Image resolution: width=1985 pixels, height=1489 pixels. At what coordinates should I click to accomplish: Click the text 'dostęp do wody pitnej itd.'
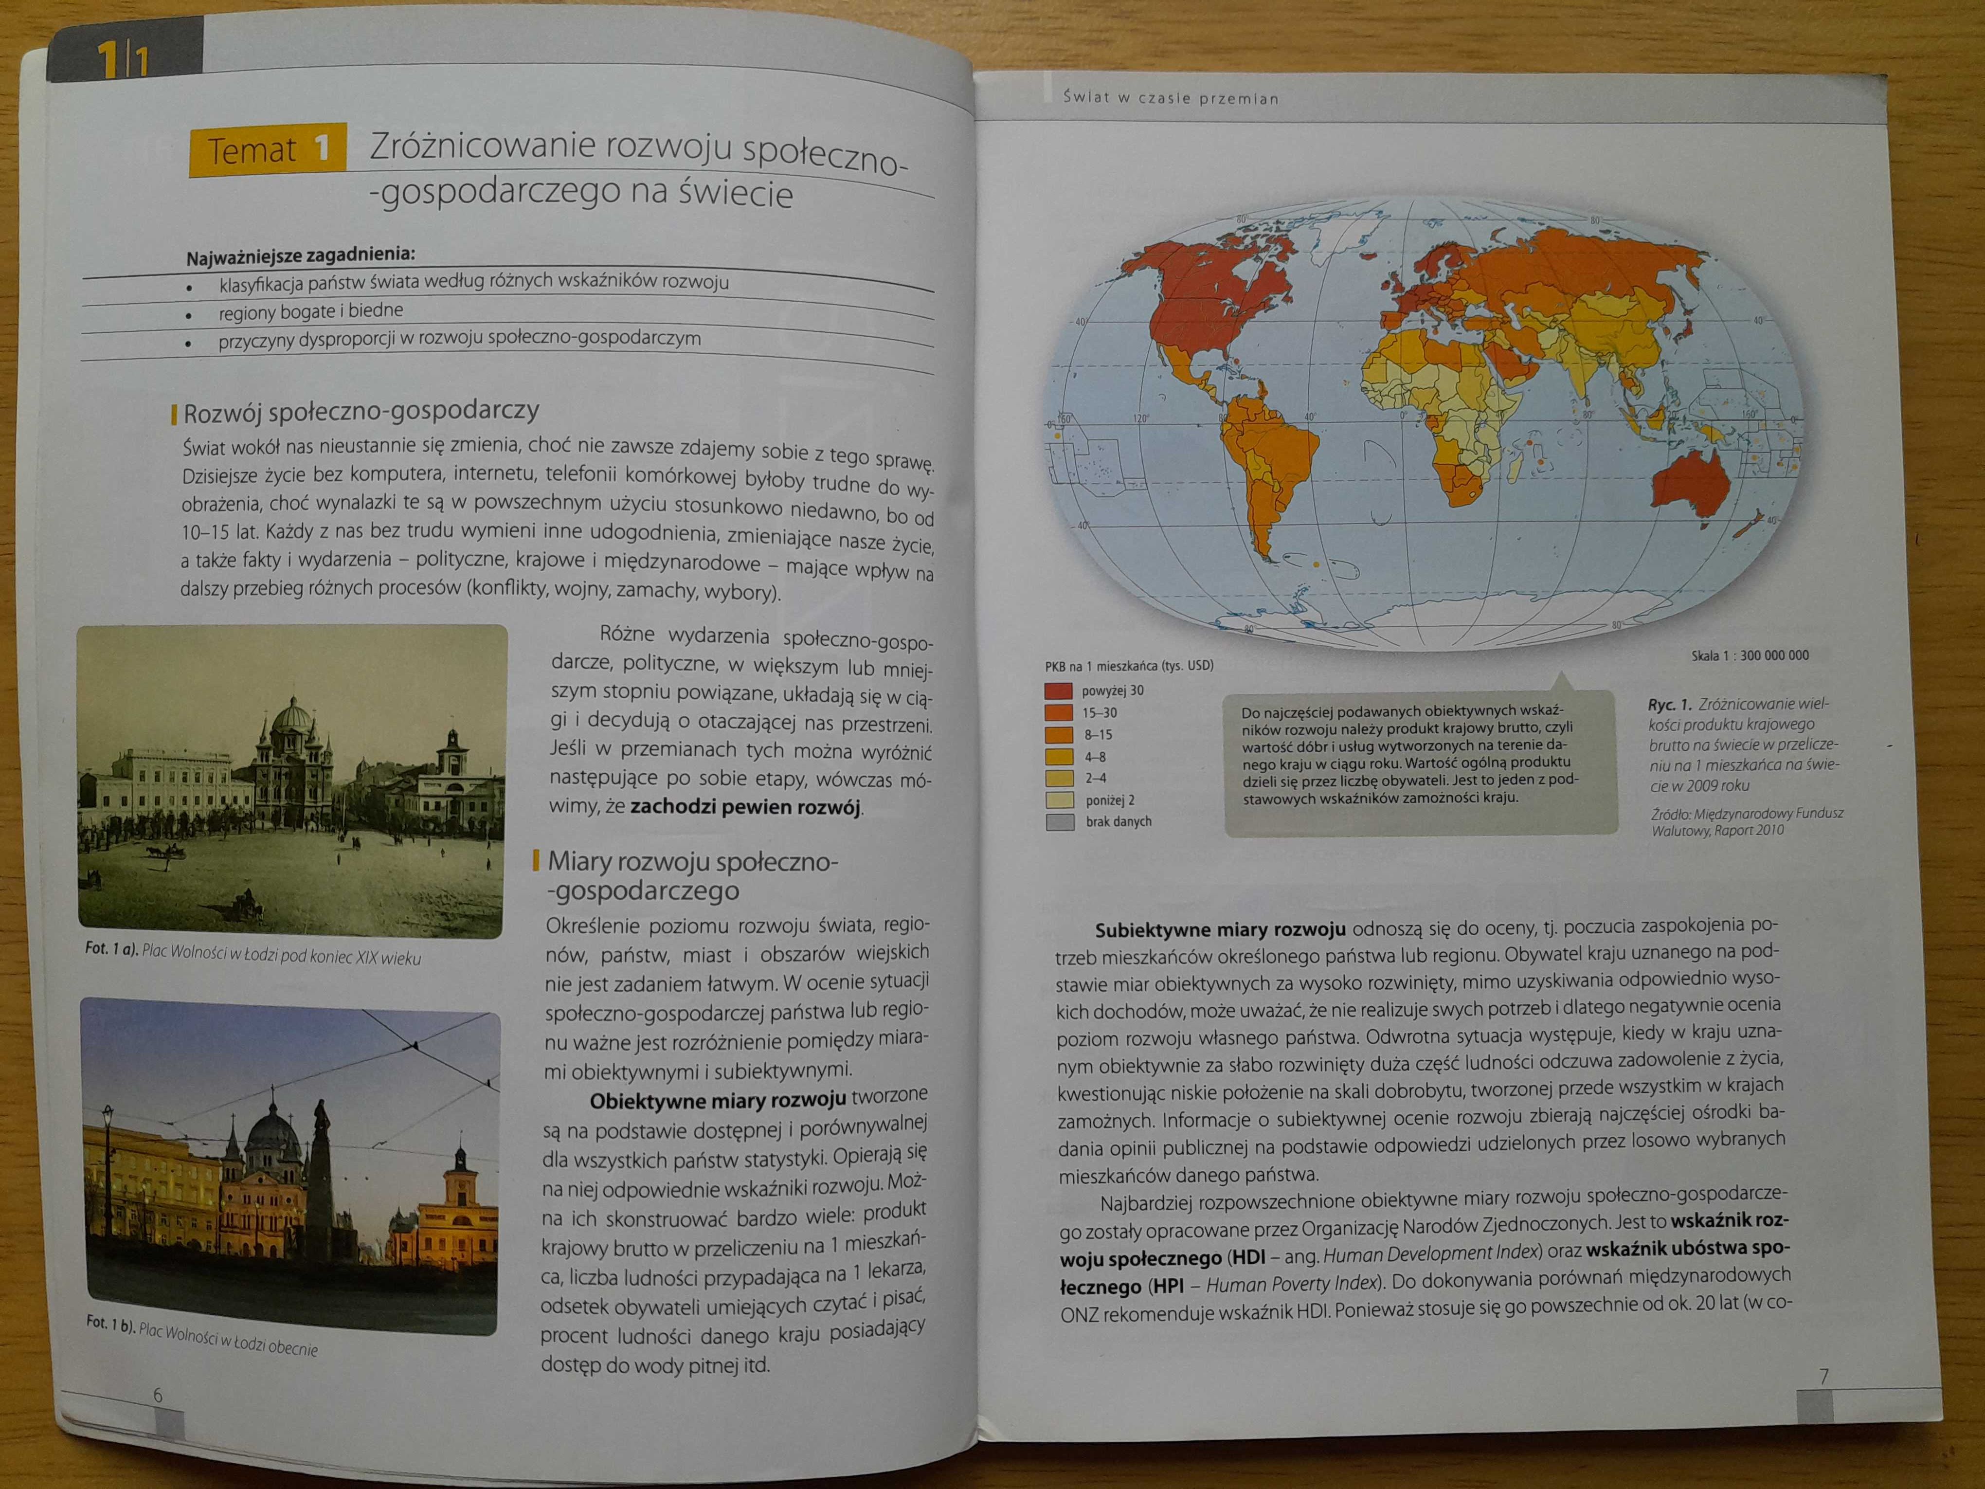tap(655, 1365)
